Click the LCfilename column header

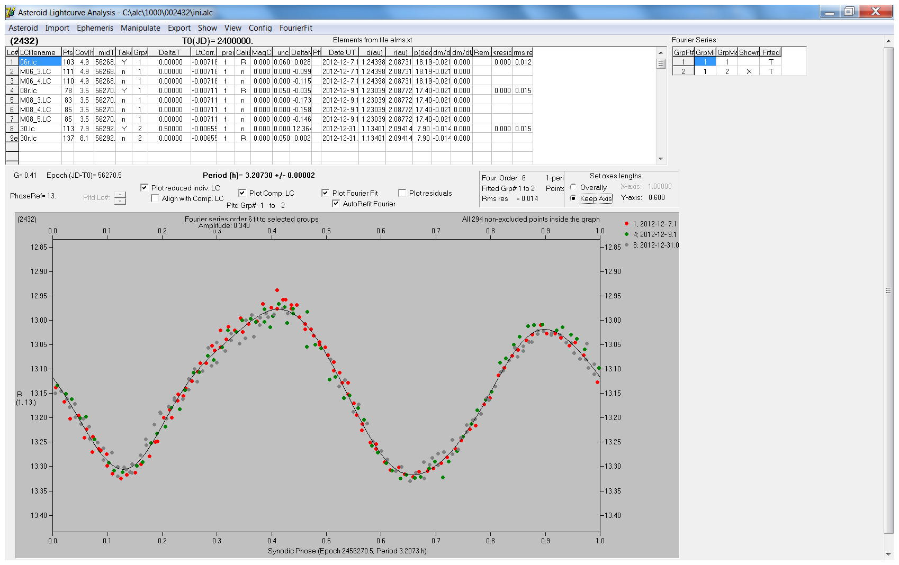[40, 52]
